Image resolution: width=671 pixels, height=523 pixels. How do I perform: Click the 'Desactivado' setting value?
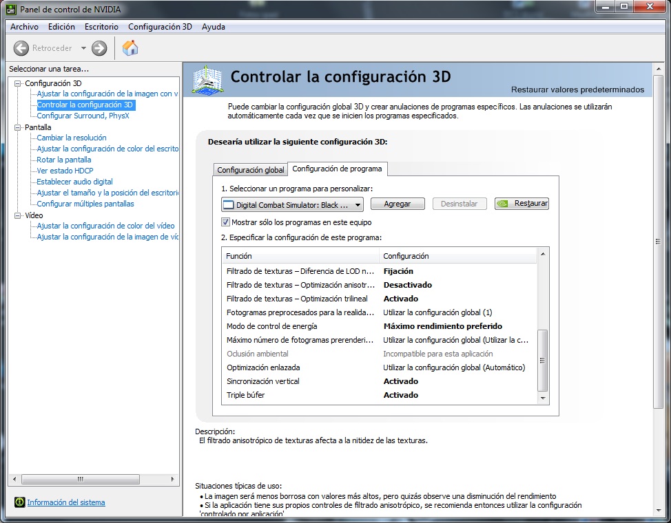coord(408,285)
